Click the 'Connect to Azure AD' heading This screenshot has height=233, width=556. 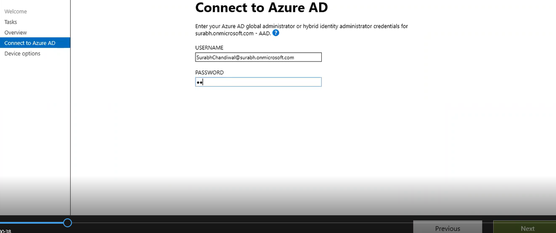click(x=261, y=8)
